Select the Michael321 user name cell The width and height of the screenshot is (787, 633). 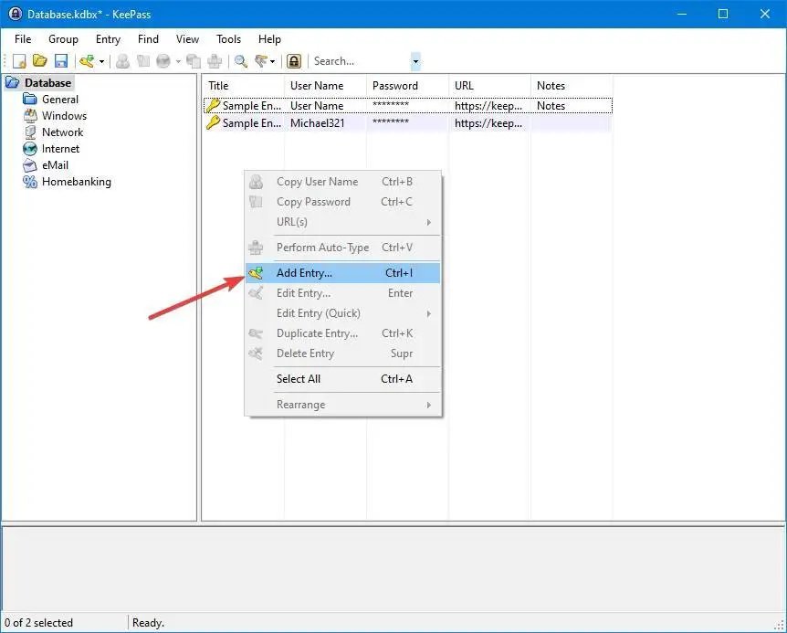pos(317,123)
